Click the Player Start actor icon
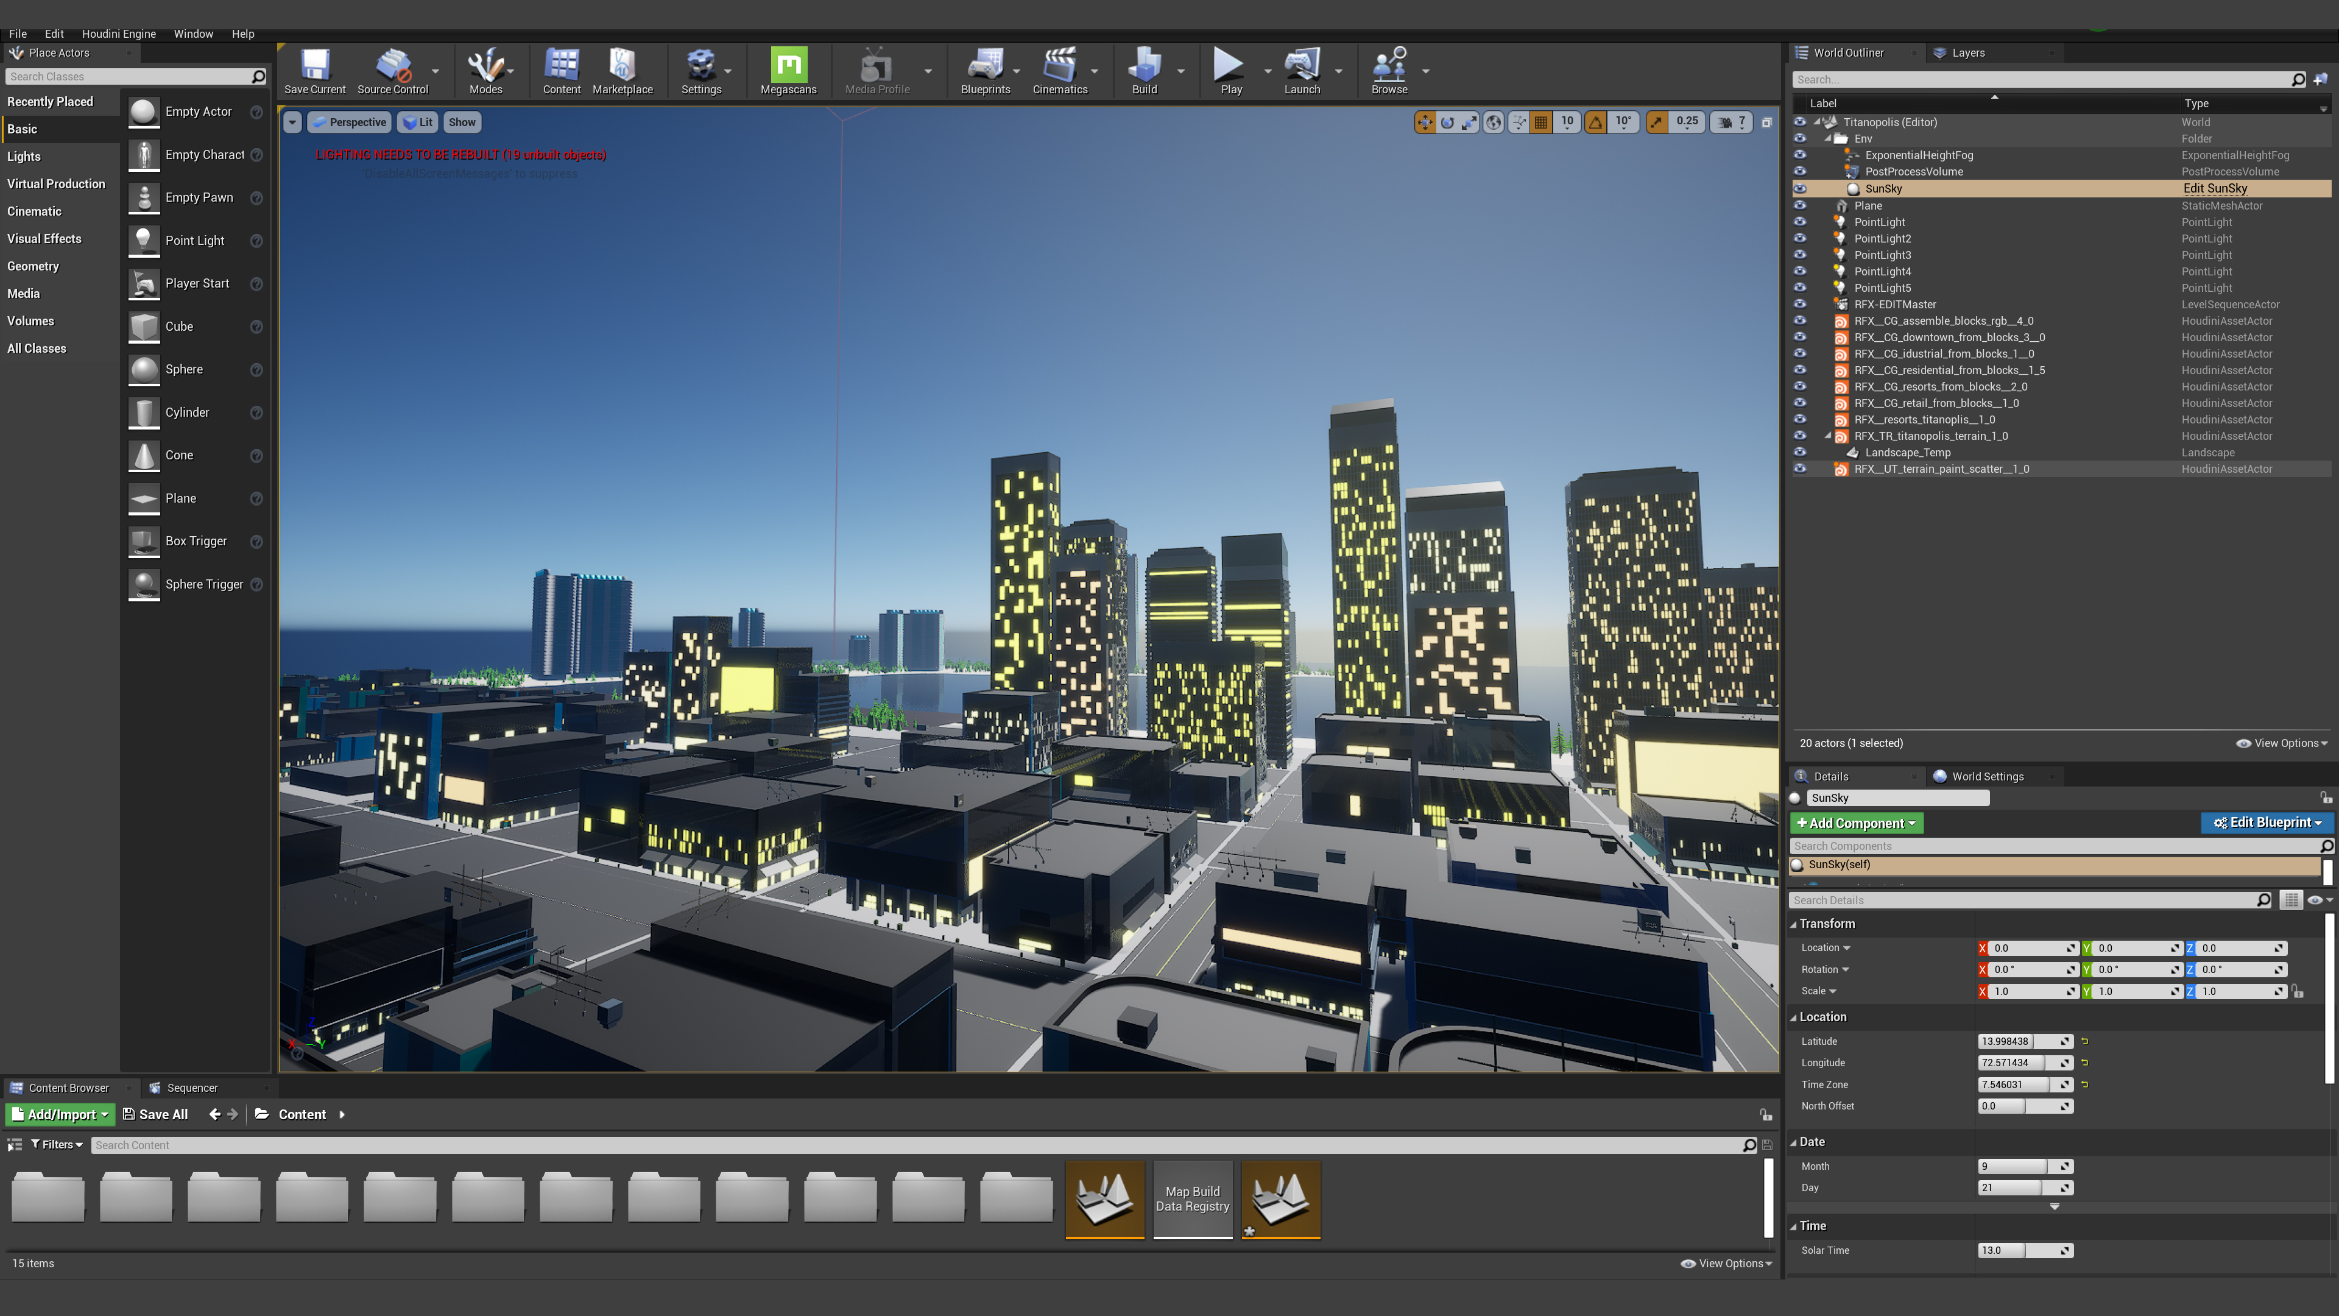Screen dimensions: 2339x1316 (x=144, y=283)
